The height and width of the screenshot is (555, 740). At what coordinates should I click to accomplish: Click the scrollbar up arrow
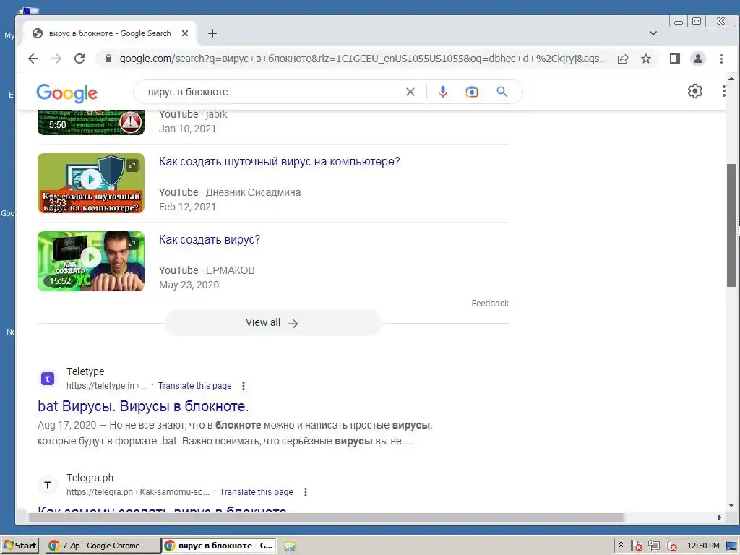point(731,79)
